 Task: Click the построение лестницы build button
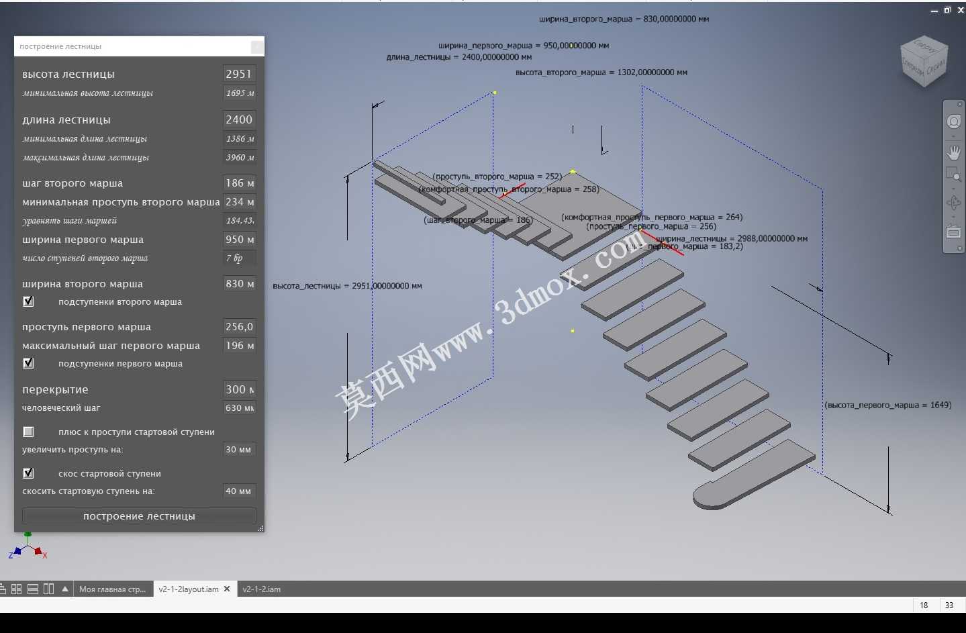coord(139,516)
